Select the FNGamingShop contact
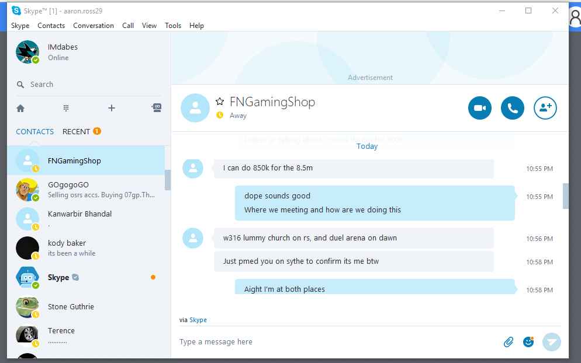Screen dimensions: 581x363 [x=86, y=160]
